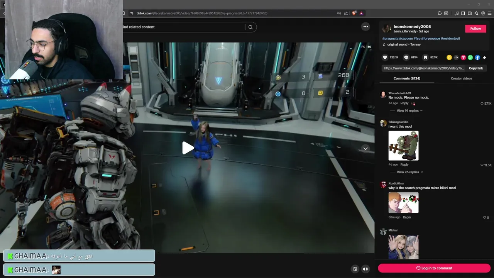
Task: Toggle the auto-scroll icon beside volume
Action: click(x=355, y=269)
